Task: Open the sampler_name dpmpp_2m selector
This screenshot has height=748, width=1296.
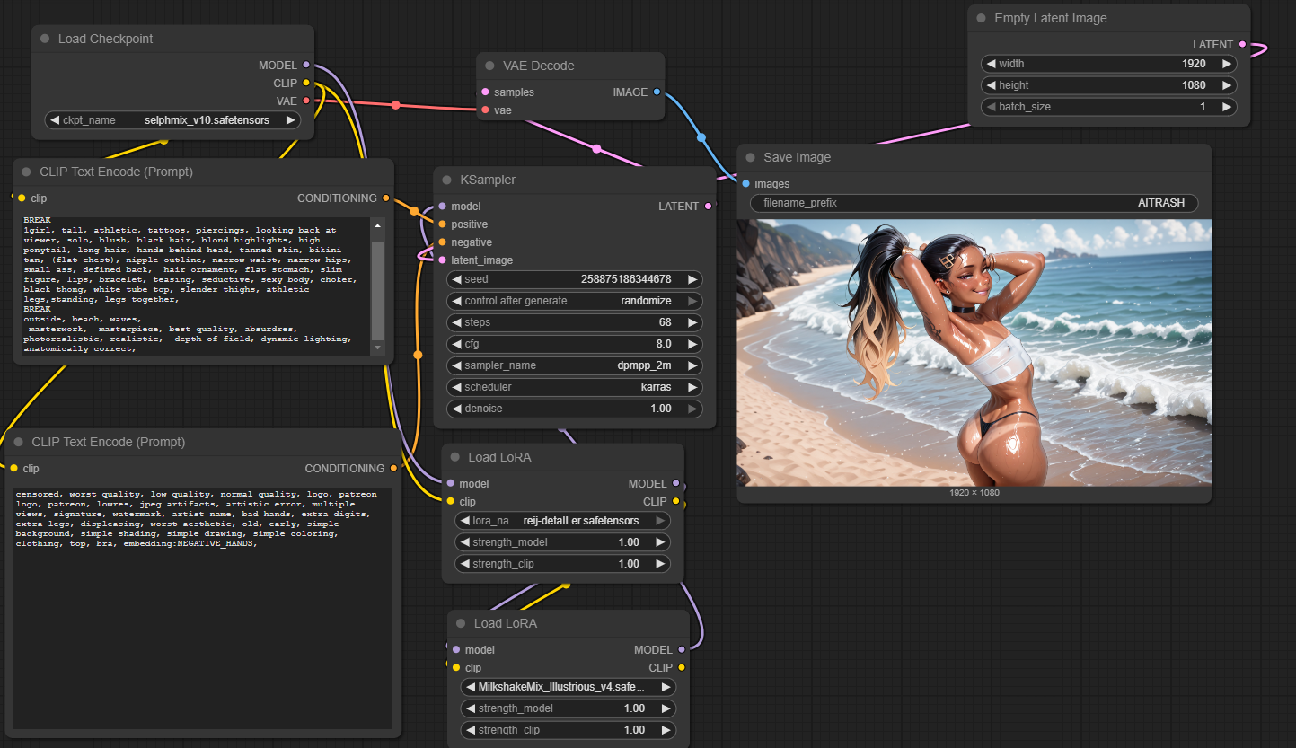Action: coord(575,365)
